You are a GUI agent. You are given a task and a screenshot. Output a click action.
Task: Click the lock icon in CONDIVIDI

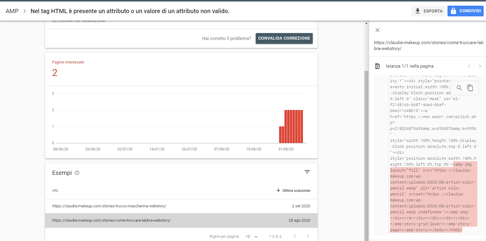point(453,11)
